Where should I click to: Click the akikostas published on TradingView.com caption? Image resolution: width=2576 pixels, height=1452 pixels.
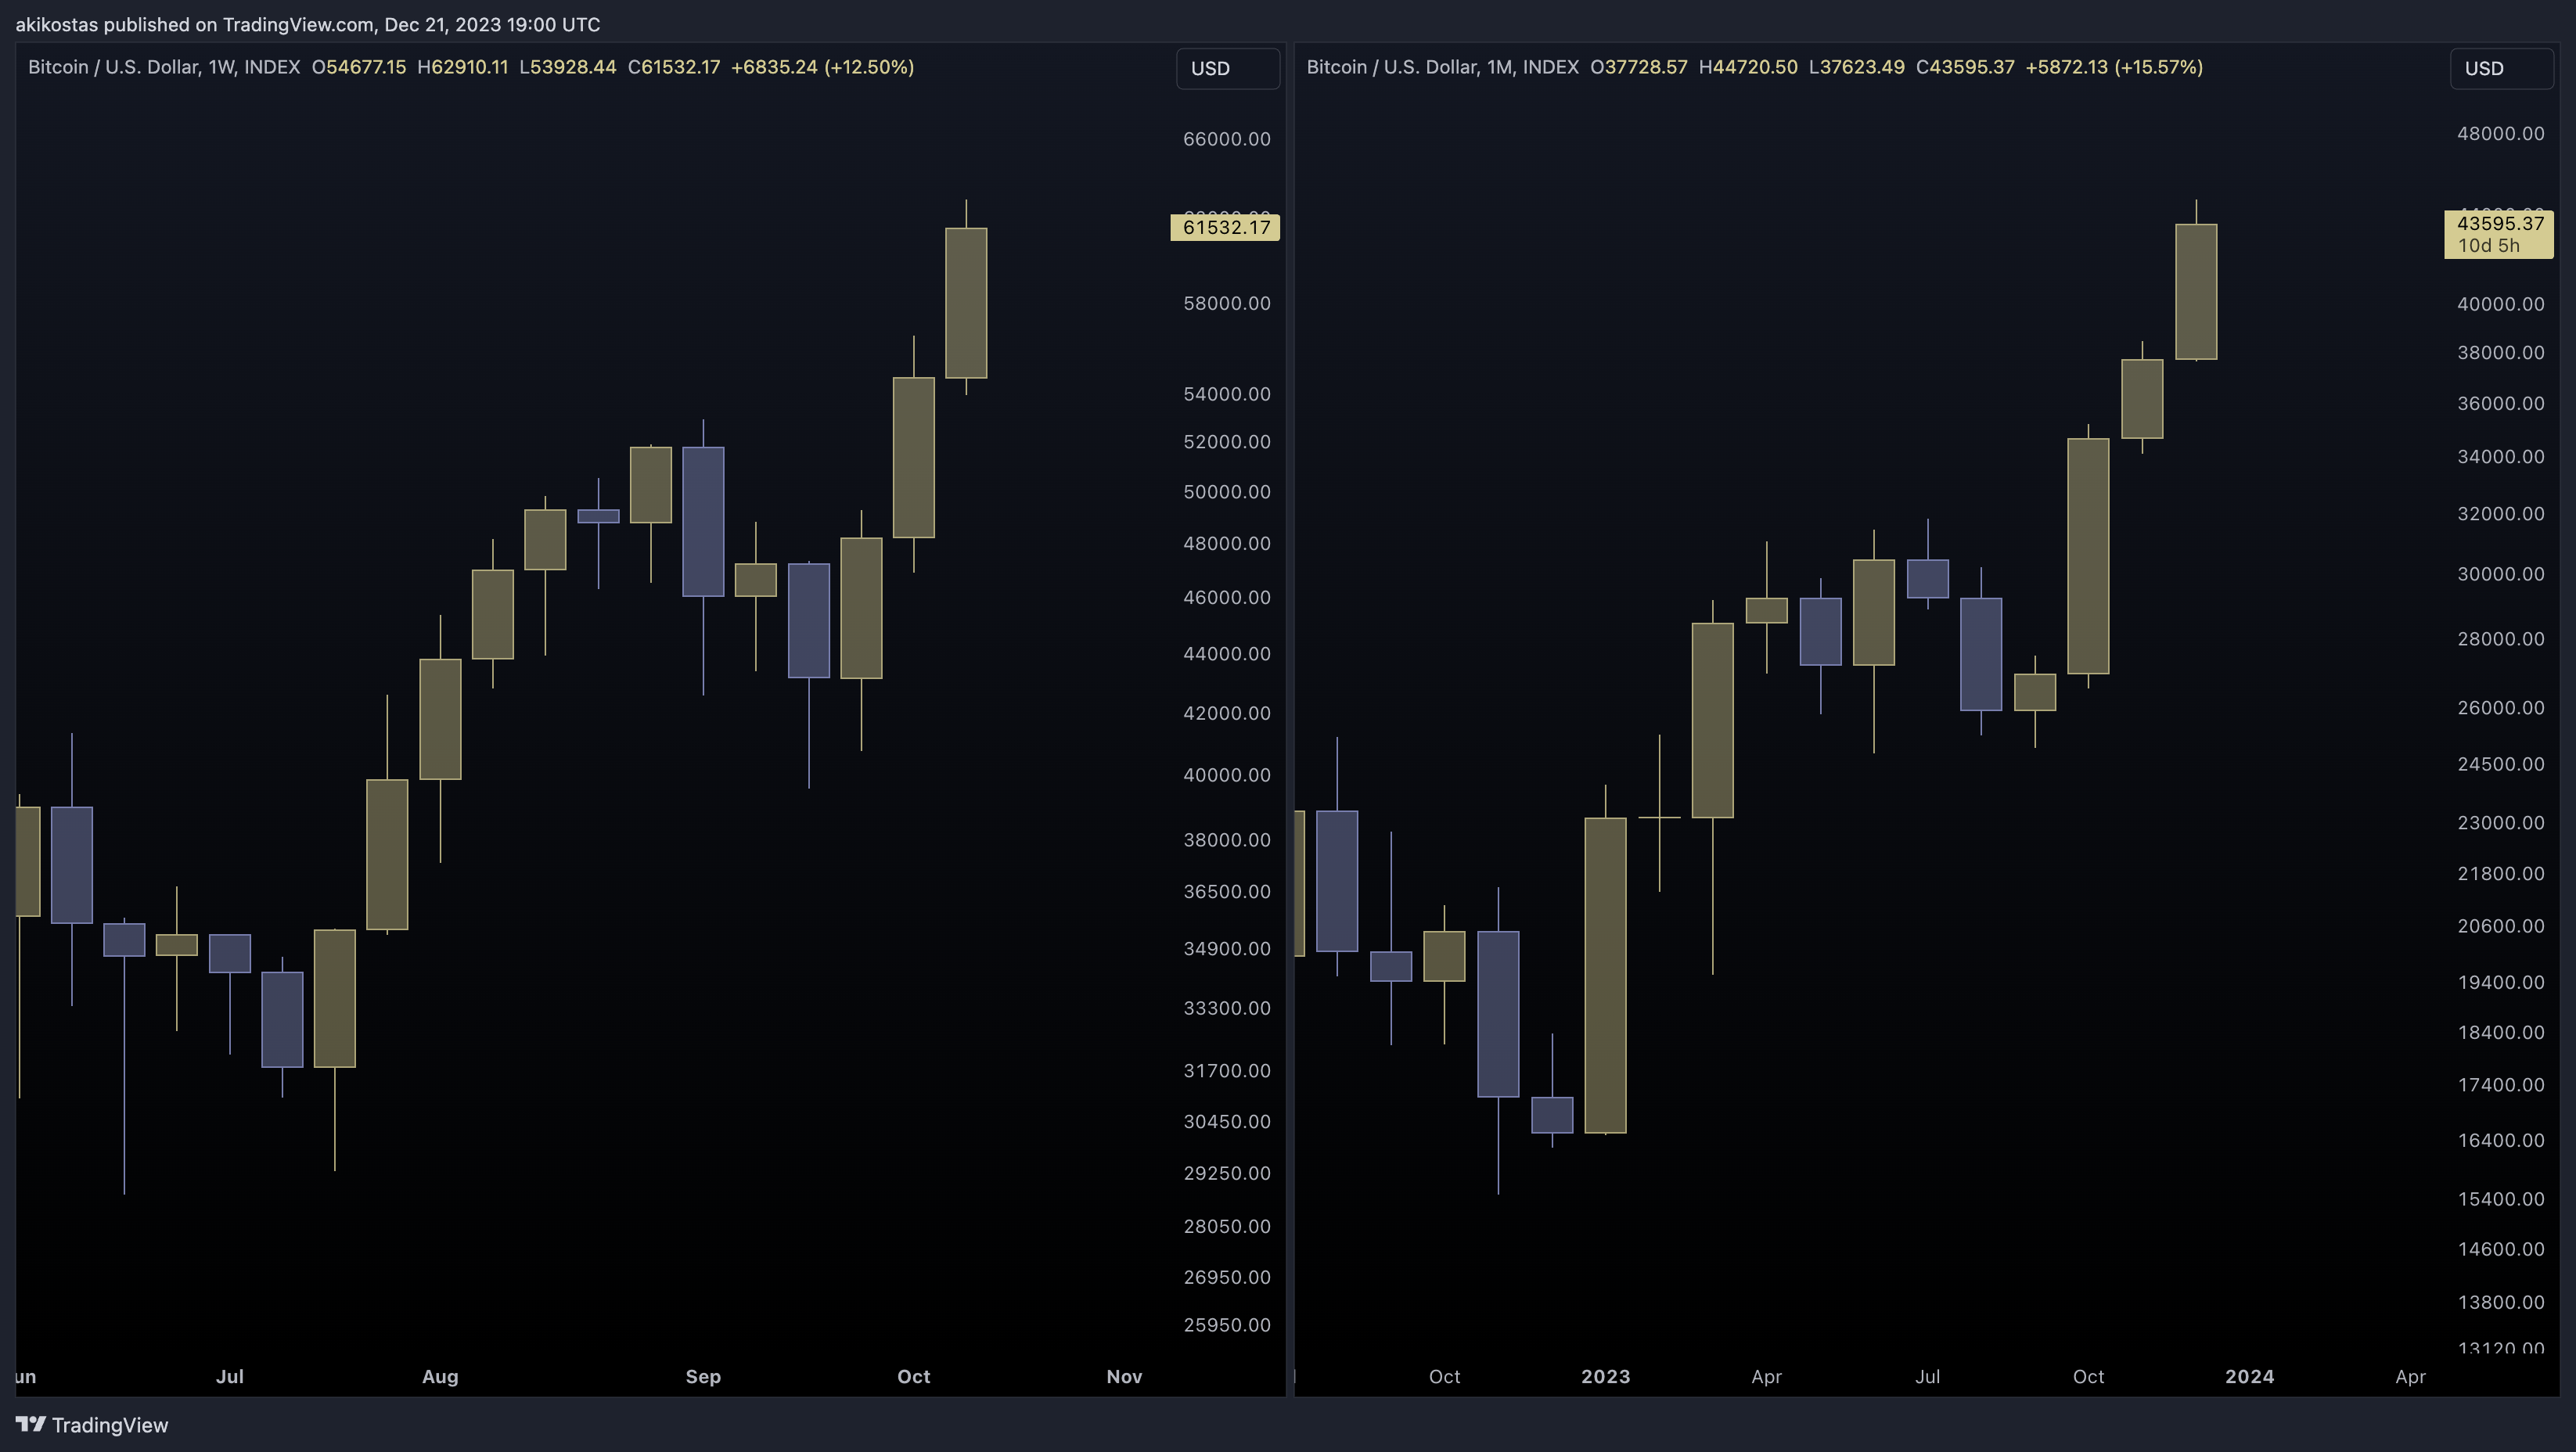click(308, 24)
